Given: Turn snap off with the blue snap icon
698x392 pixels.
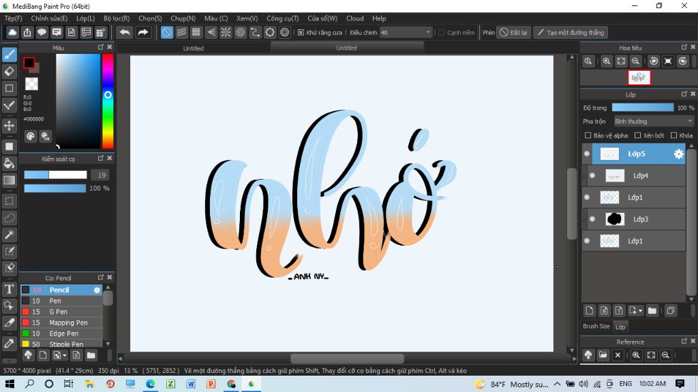Looking at the screenshot, I should pos(167,33).
